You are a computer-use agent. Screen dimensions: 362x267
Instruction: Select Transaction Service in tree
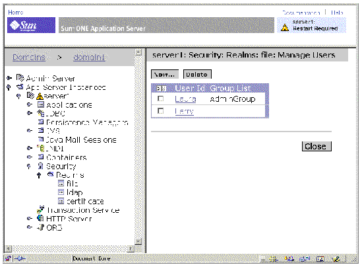point(83,210)
